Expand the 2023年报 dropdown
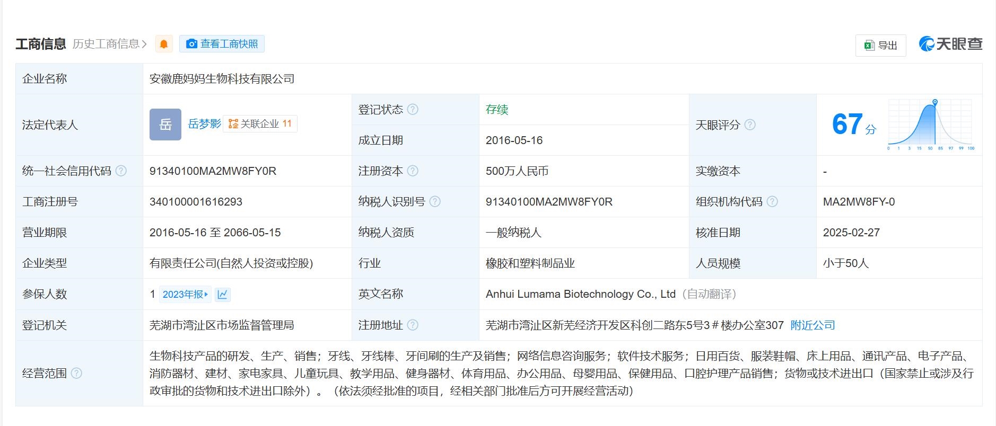 pyautogui.click(x=185, y=295)
